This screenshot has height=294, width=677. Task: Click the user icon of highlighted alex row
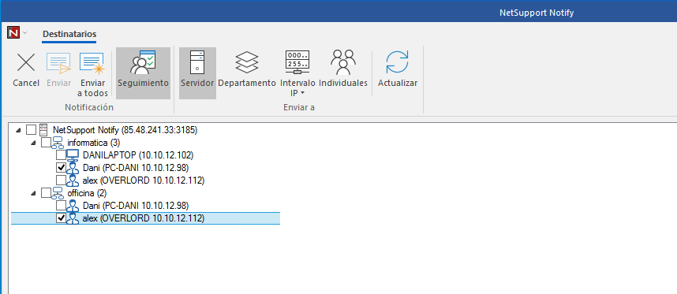click(73, 218)
